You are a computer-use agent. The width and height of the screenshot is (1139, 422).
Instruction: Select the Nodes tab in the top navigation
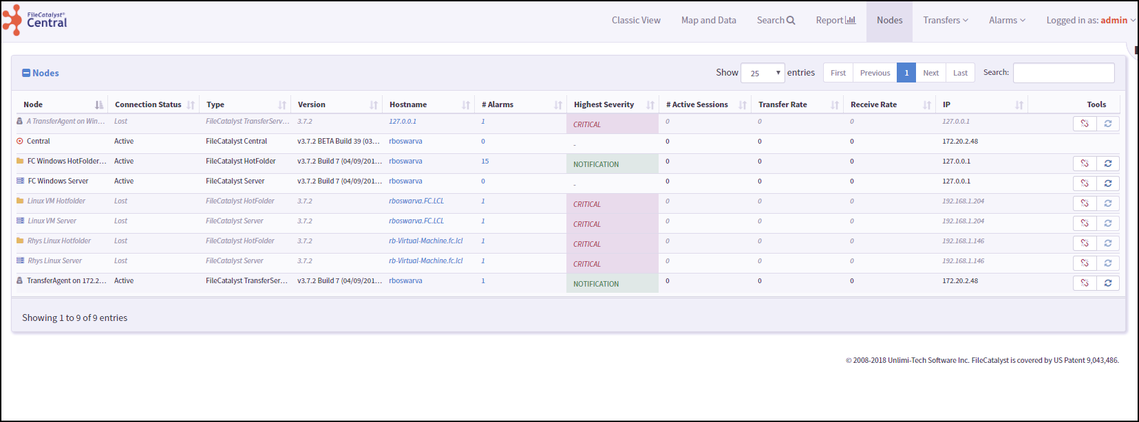tap(889, 21)
